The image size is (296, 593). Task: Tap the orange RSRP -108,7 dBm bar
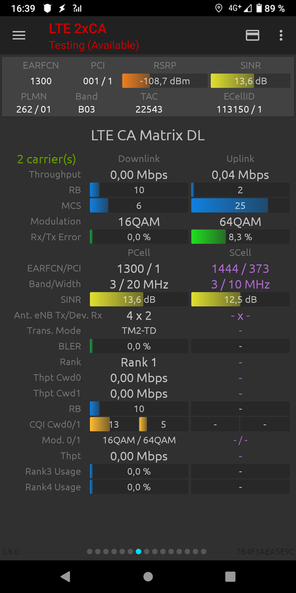pos(164,81)
